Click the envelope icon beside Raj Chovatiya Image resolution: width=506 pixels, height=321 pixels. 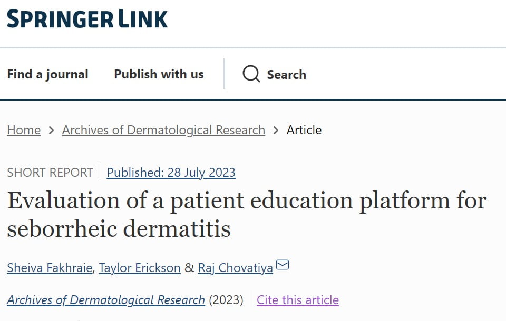283,265
